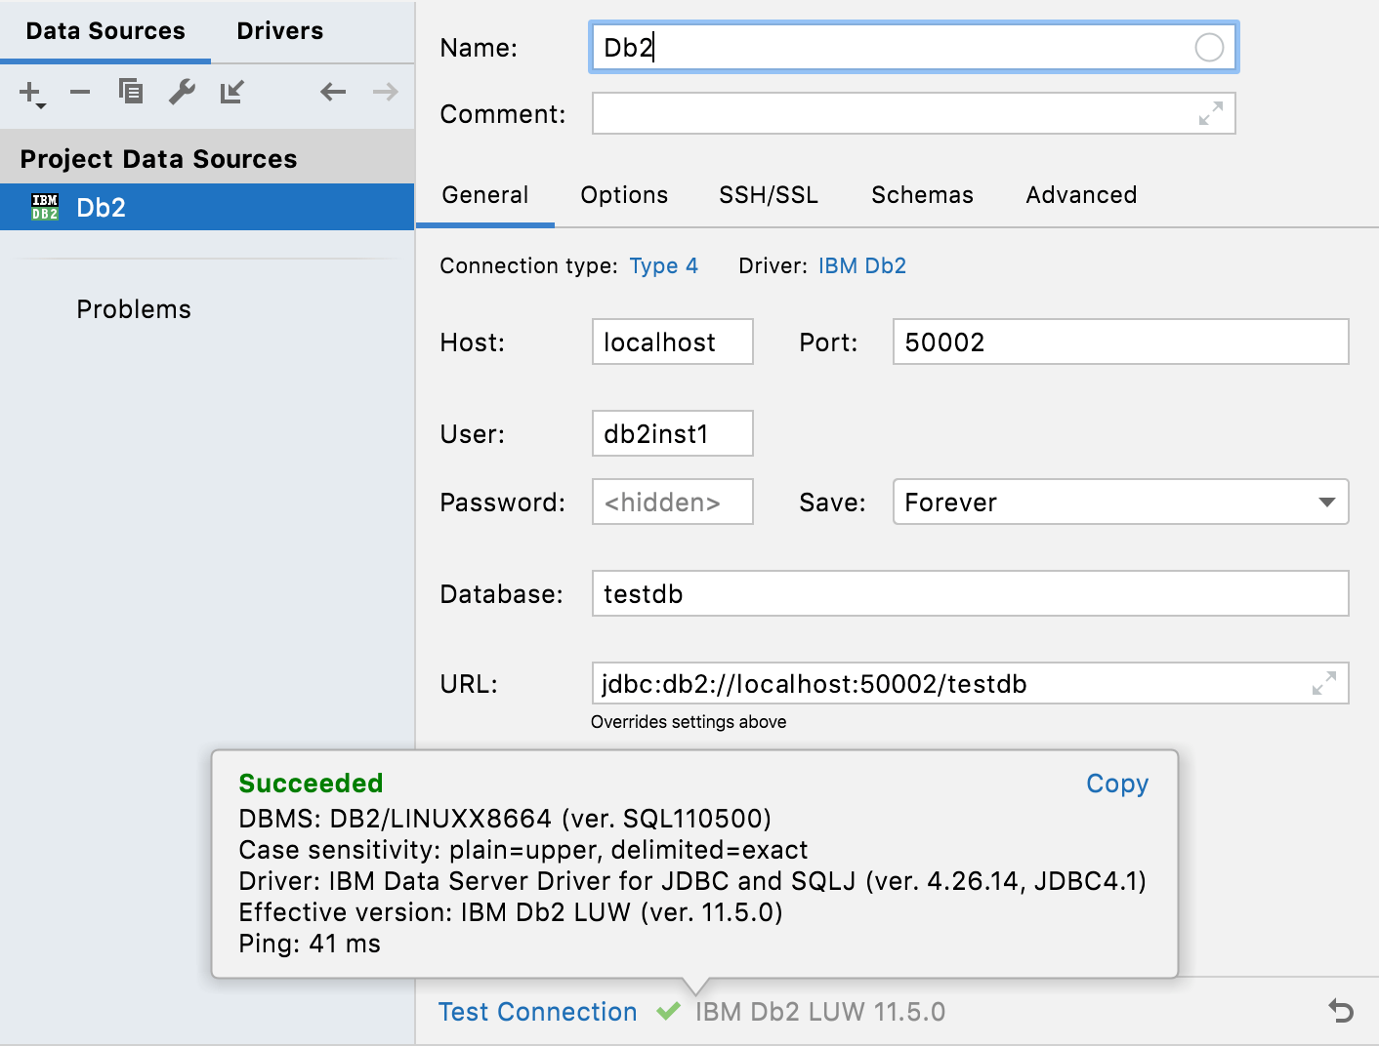This screenshot has height=1046, width=1379.
Task: Remove the selected data source
Action: (80, 93)
